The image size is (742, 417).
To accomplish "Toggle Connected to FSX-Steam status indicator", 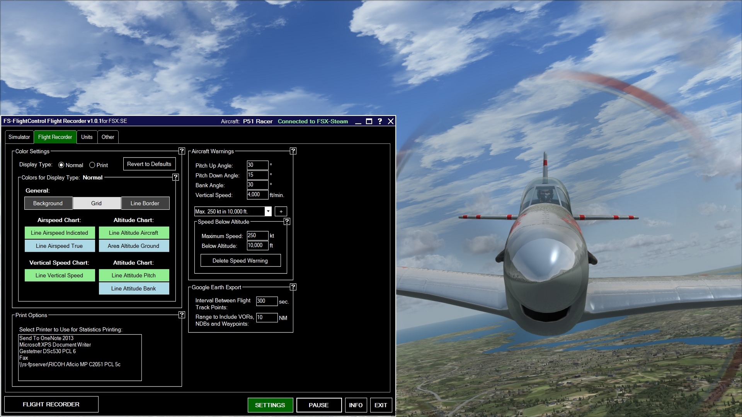I will pyautogui.click(x=313, y=121).
